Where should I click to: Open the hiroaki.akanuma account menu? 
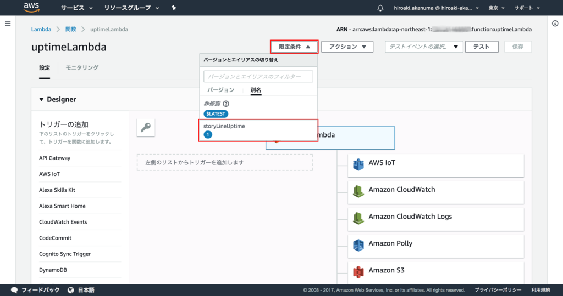436,8
